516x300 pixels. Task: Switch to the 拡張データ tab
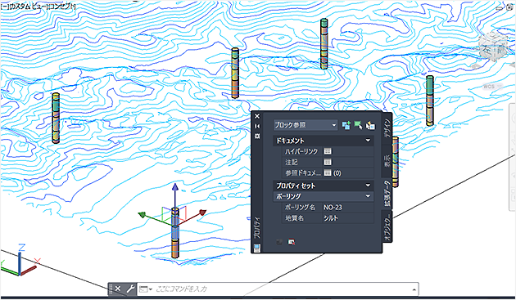pyautogui.click(x=387, y=194)
